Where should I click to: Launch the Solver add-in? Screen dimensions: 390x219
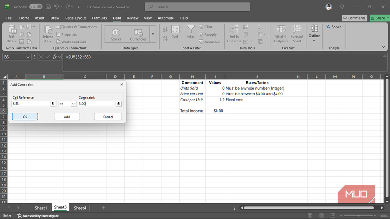click(x=334, y=27)
